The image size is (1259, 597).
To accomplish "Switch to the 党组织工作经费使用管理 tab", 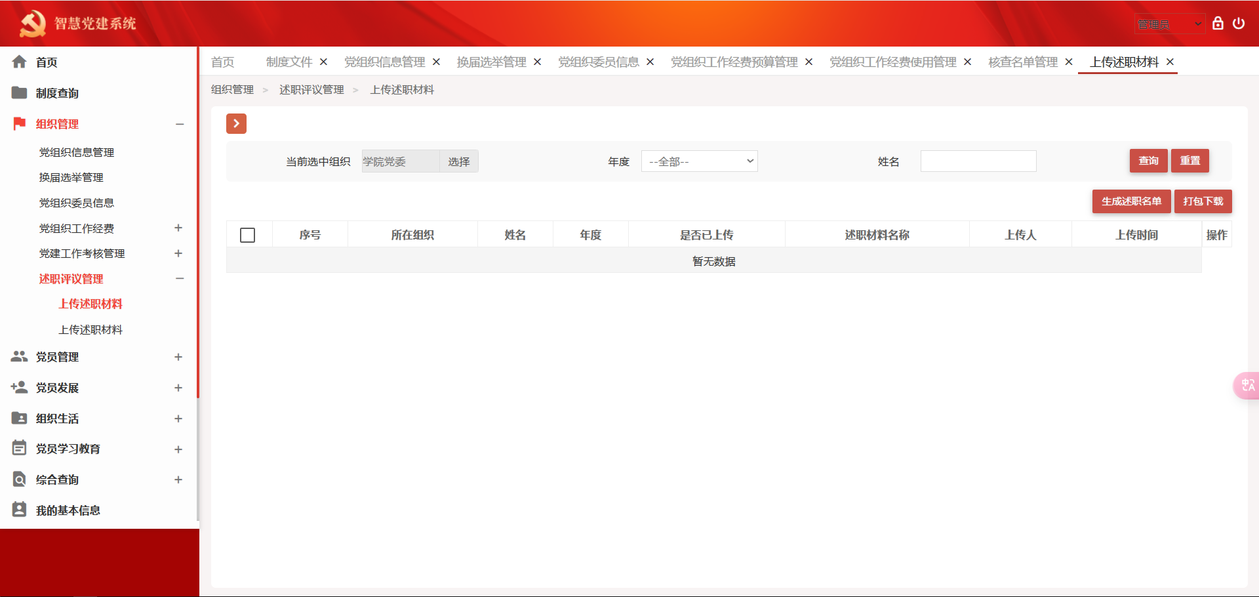I will pyautogui.click(x=893, y=62).
